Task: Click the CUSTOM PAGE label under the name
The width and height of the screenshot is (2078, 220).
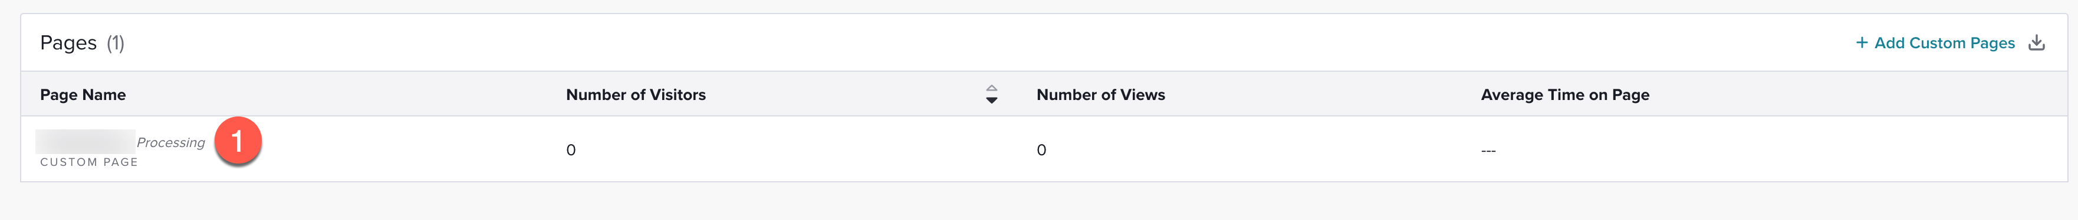Action: (x=90, y=162)
